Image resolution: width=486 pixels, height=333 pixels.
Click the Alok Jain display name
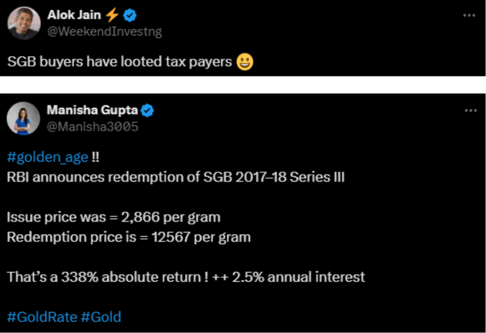click(74, 15)
